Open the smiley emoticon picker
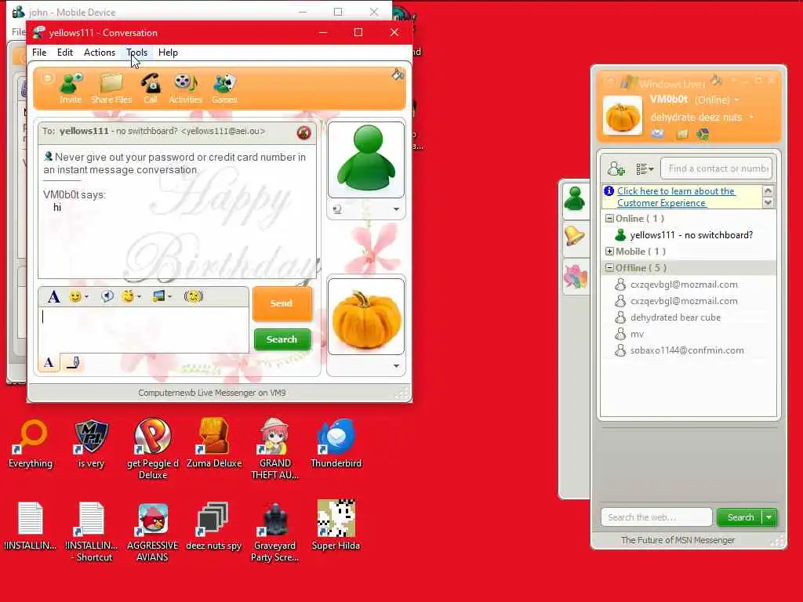This screenshot has width=803, height=602. [x=79, y=296]
